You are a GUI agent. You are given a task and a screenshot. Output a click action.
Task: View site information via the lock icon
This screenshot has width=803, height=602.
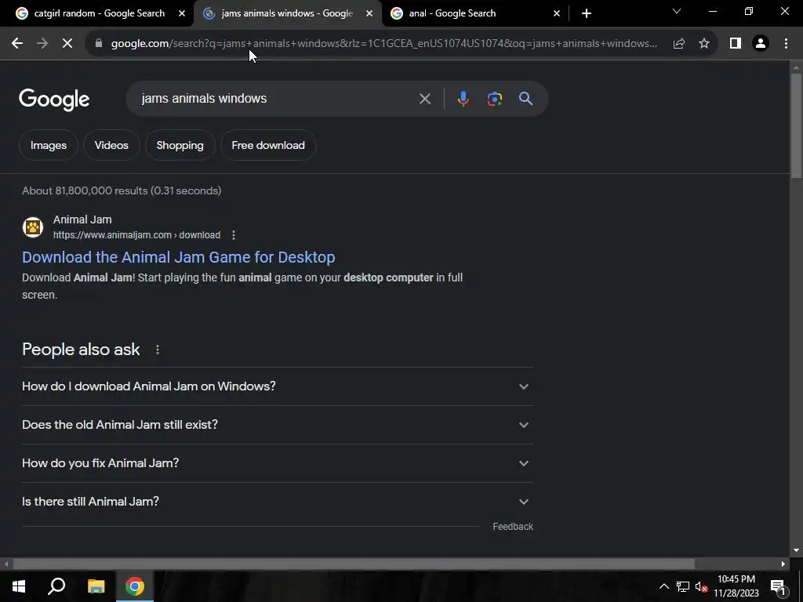click(x=99, y=44)
